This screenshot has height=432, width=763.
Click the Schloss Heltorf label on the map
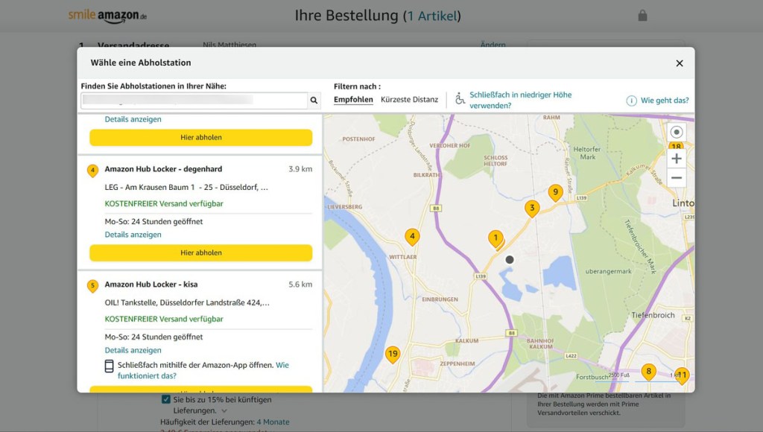496,161
